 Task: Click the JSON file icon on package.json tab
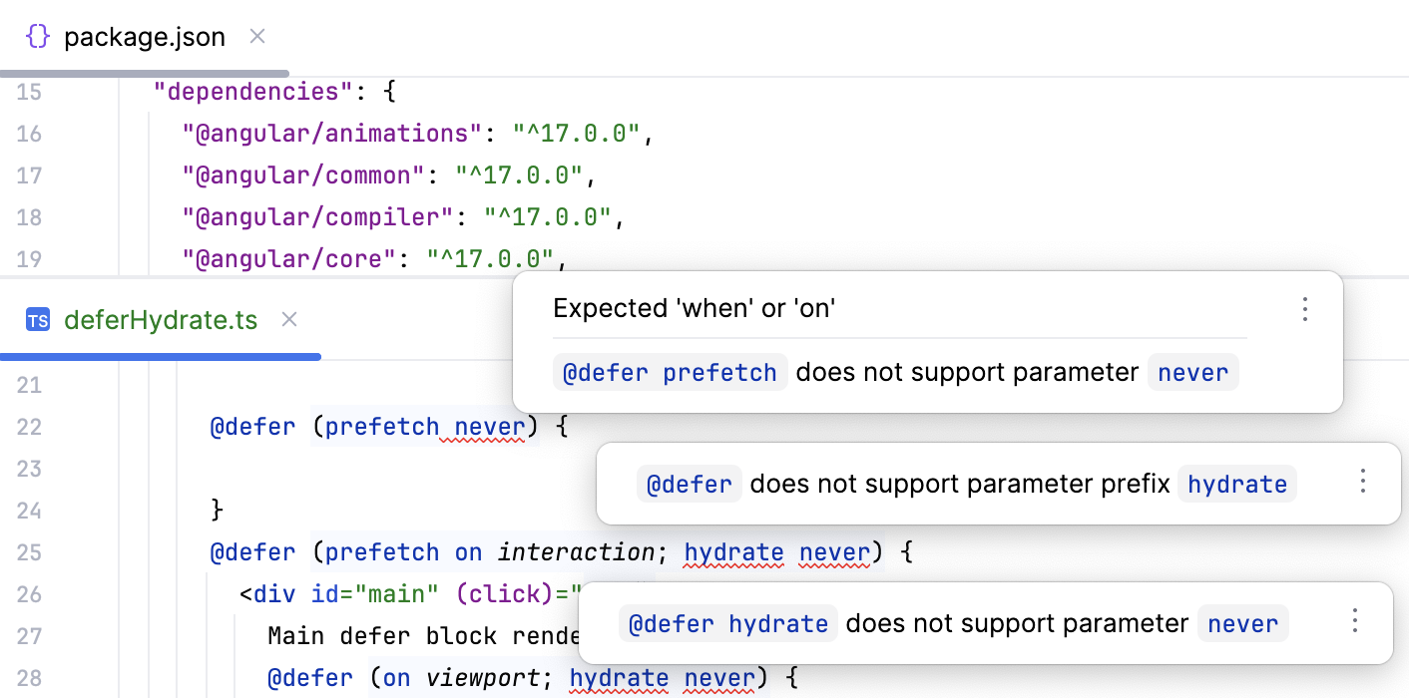[38, 36]
